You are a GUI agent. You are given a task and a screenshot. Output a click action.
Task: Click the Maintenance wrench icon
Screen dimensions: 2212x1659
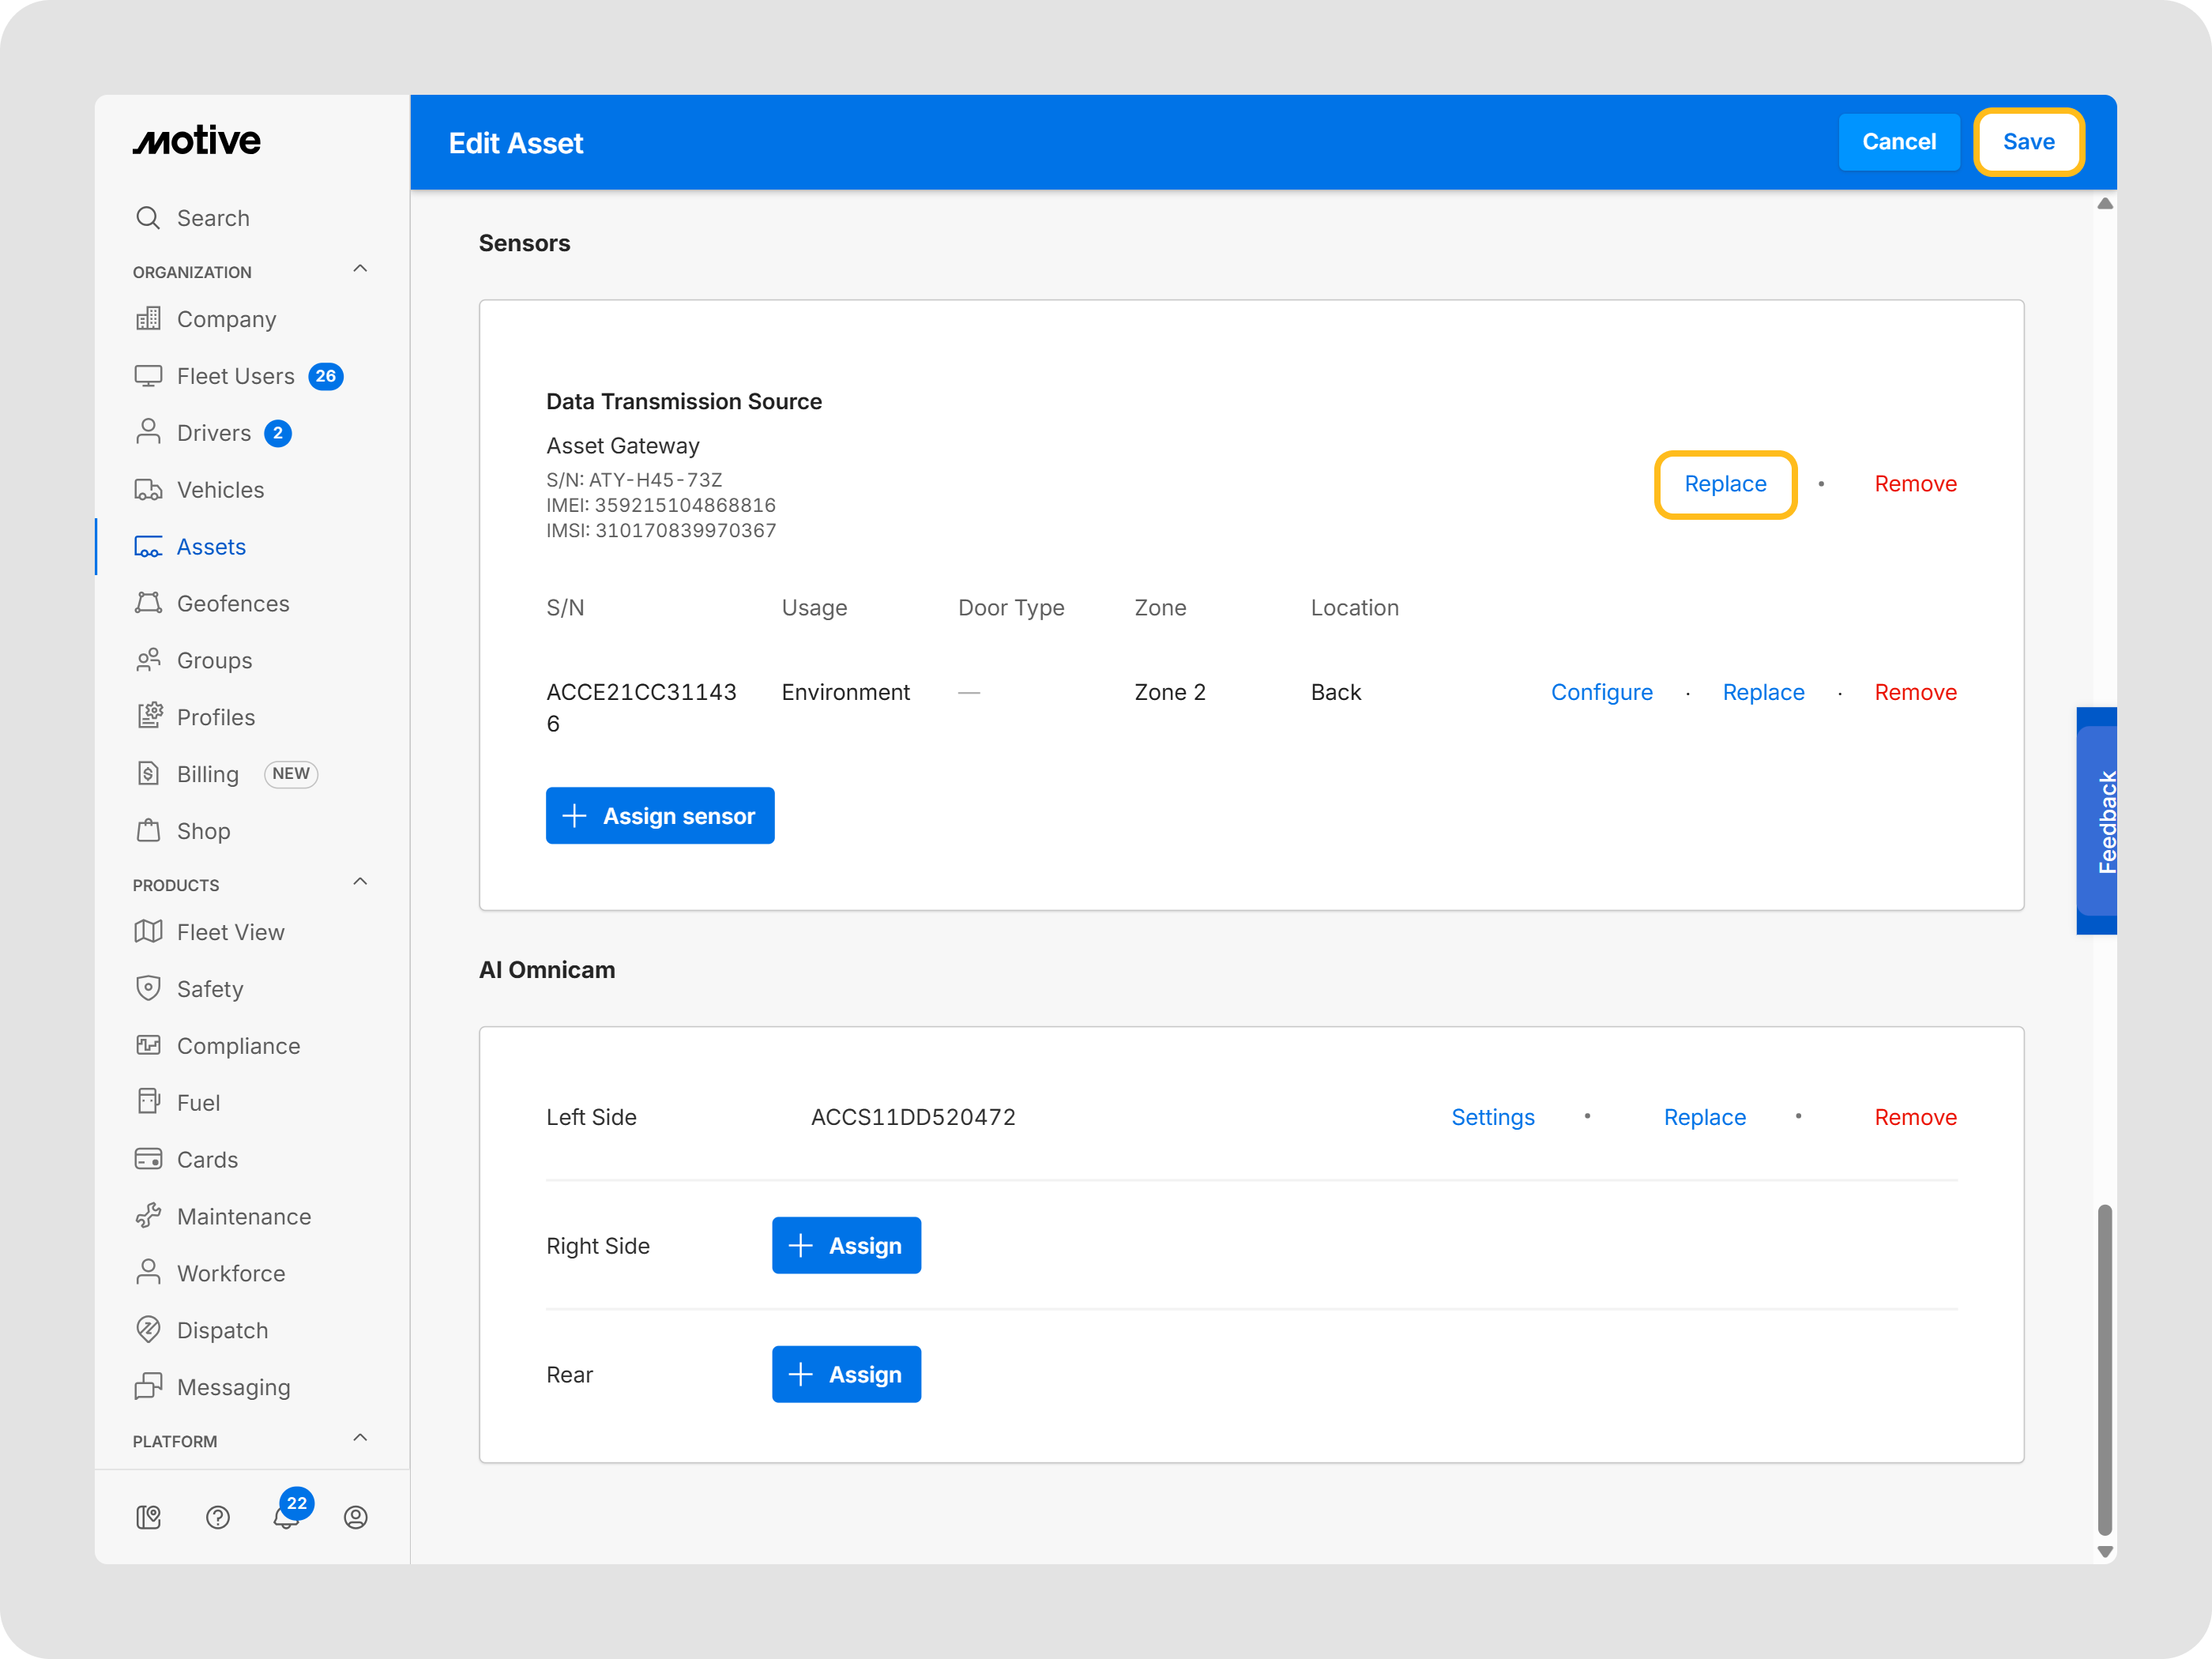click(148, 1216)
